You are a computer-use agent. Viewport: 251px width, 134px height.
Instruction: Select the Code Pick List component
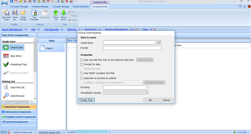(x=14, y=87)
